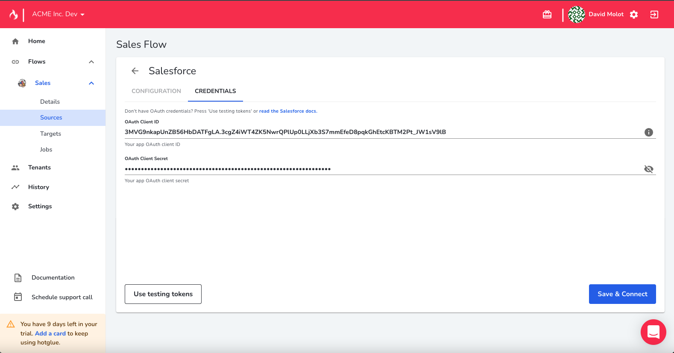The width and height of the screenshot is (674, 353).
Task: Select the Sales flow
Action: (43, 83)
